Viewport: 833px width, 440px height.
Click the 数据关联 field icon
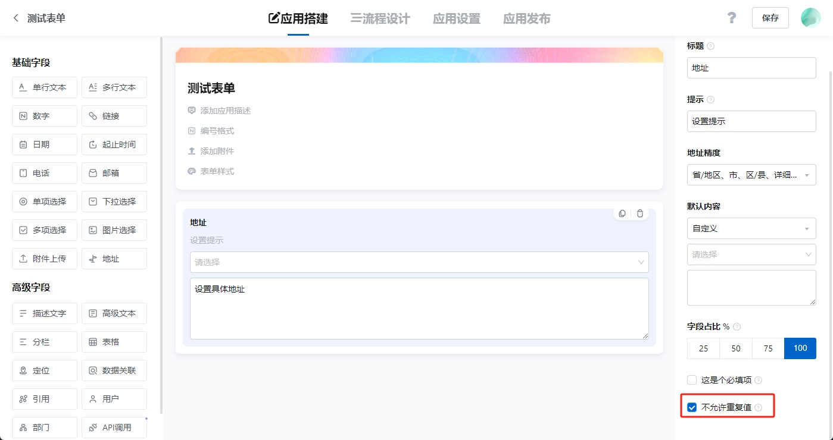click(x=114, y=370)
